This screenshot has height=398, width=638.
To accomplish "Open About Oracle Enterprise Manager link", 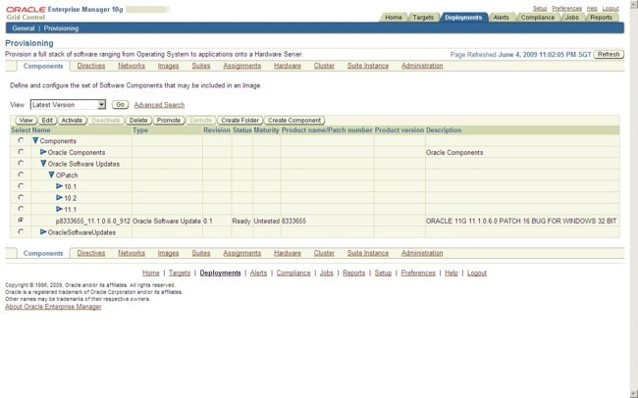I will [53, 307].
